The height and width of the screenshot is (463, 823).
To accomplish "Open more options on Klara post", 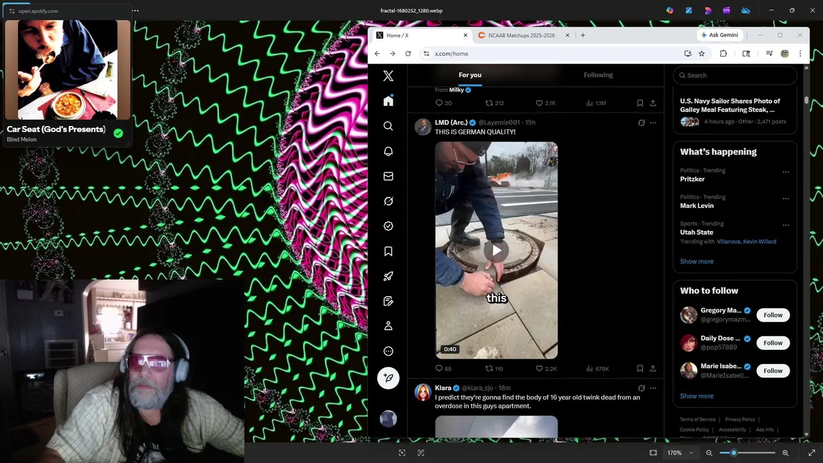I will pyautogui.click(x=653, y=388).
